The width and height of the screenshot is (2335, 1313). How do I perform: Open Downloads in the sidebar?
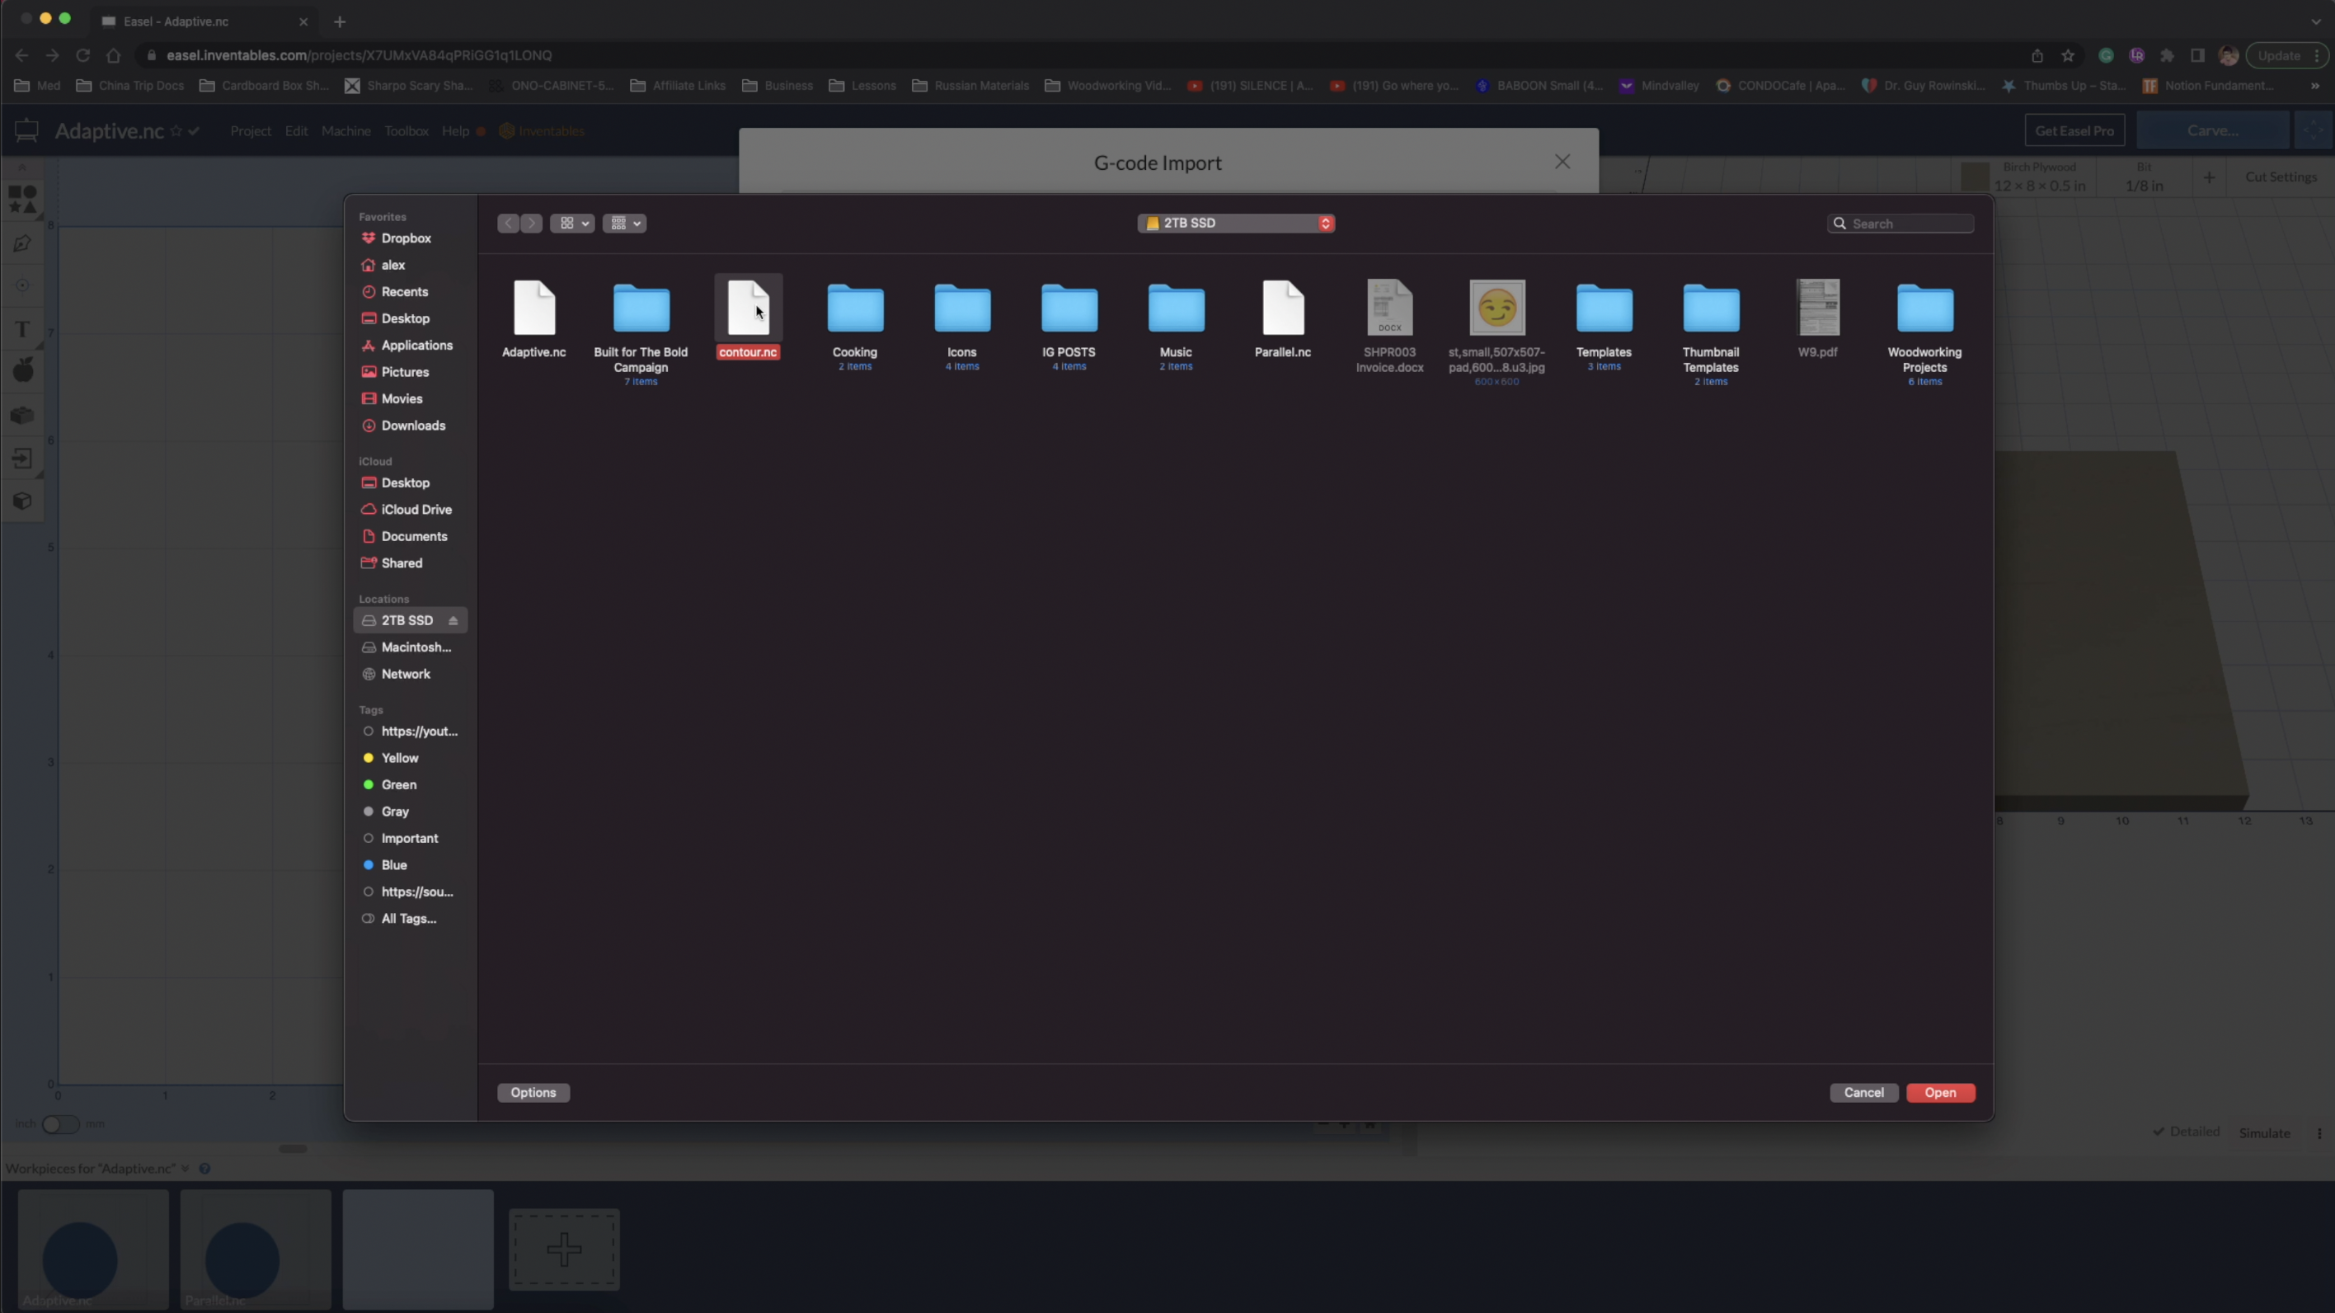tap(412, 426)
